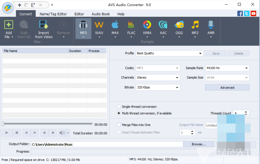Click the Add File icon
The image size is (260, 164).
(x=9, y=25)
